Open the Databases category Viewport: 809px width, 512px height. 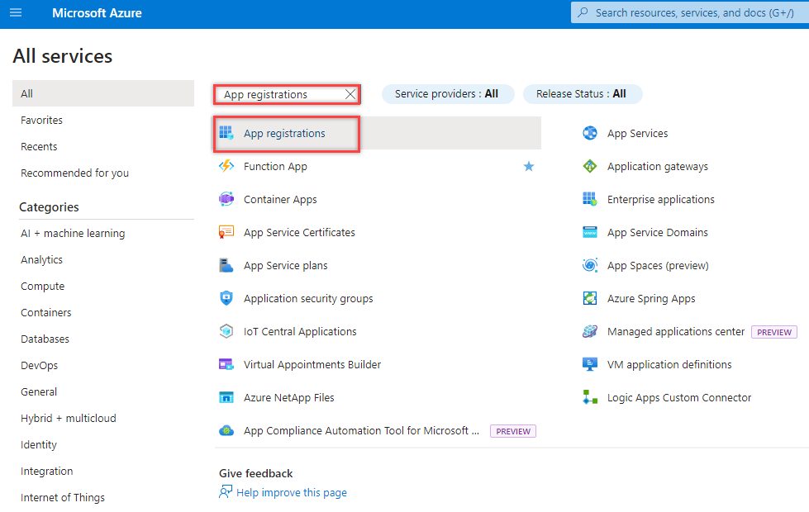(45, 339)
